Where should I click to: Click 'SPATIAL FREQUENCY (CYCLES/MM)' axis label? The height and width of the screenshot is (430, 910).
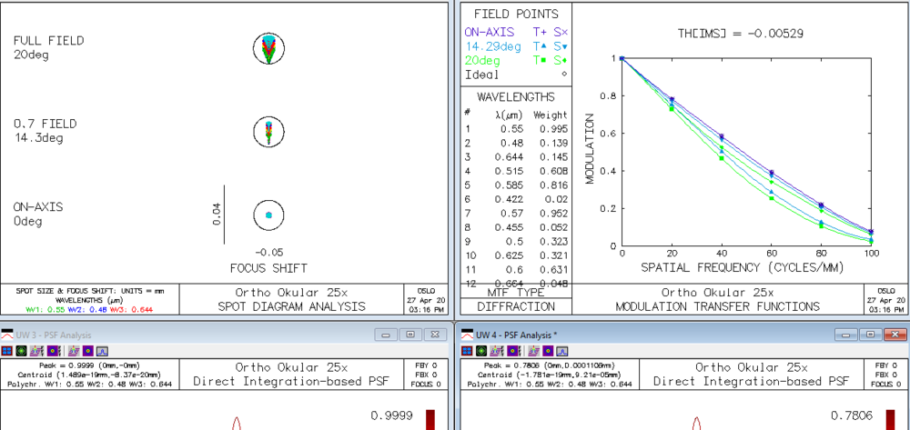click(x=742, y=268)
